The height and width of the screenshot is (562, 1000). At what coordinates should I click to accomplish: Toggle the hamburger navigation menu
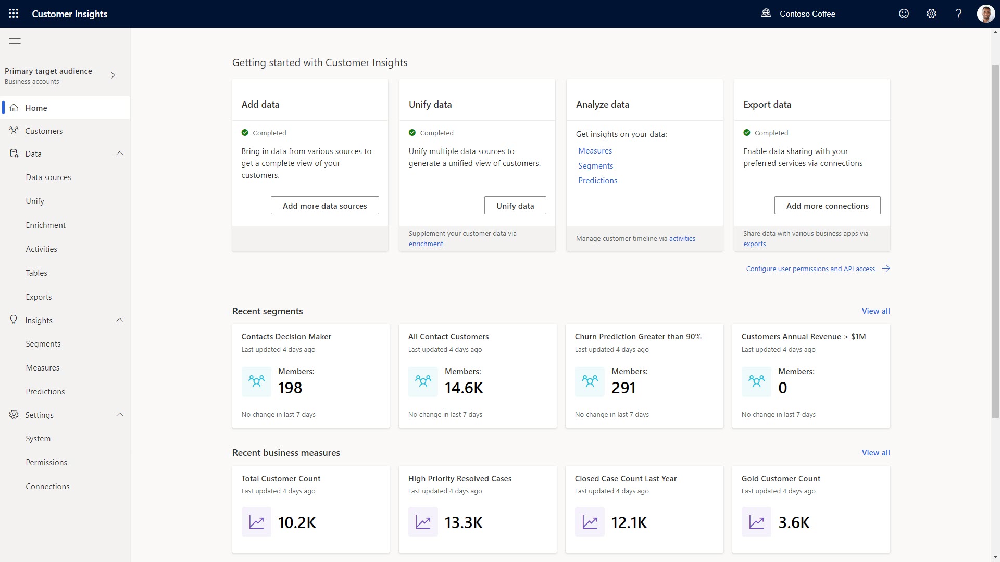(x=15, y=41)
